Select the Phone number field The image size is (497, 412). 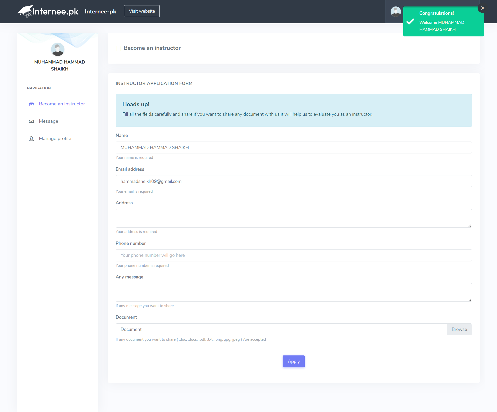click(294, 255)
